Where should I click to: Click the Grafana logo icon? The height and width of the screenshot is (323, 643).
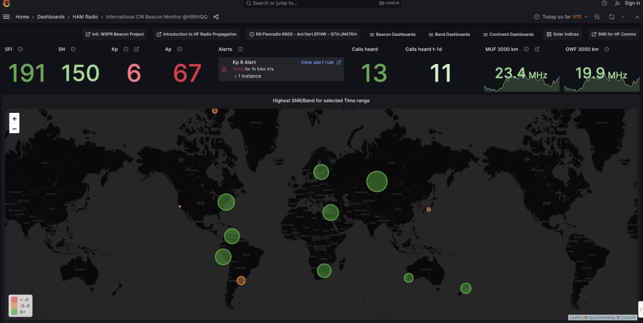tap(6, 4)
